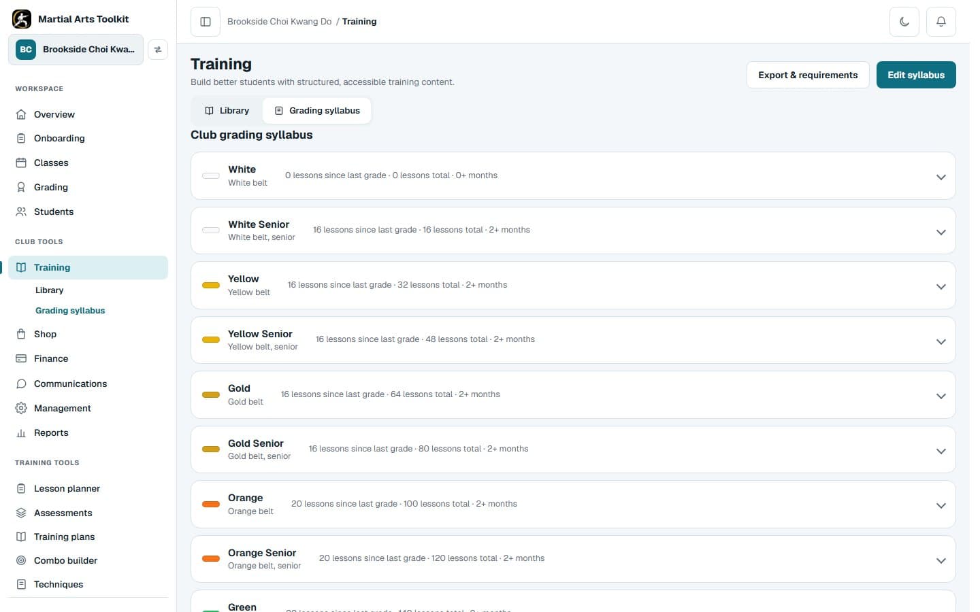Screen dimensions: 980x612
Task: Open Overview via its home icon
Action: [x=21, y=114]
